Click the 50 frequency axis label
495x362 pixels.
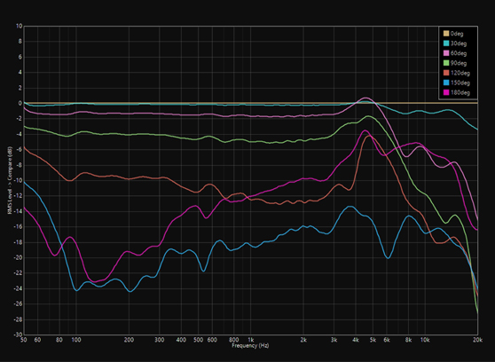(x=24, y=340)
